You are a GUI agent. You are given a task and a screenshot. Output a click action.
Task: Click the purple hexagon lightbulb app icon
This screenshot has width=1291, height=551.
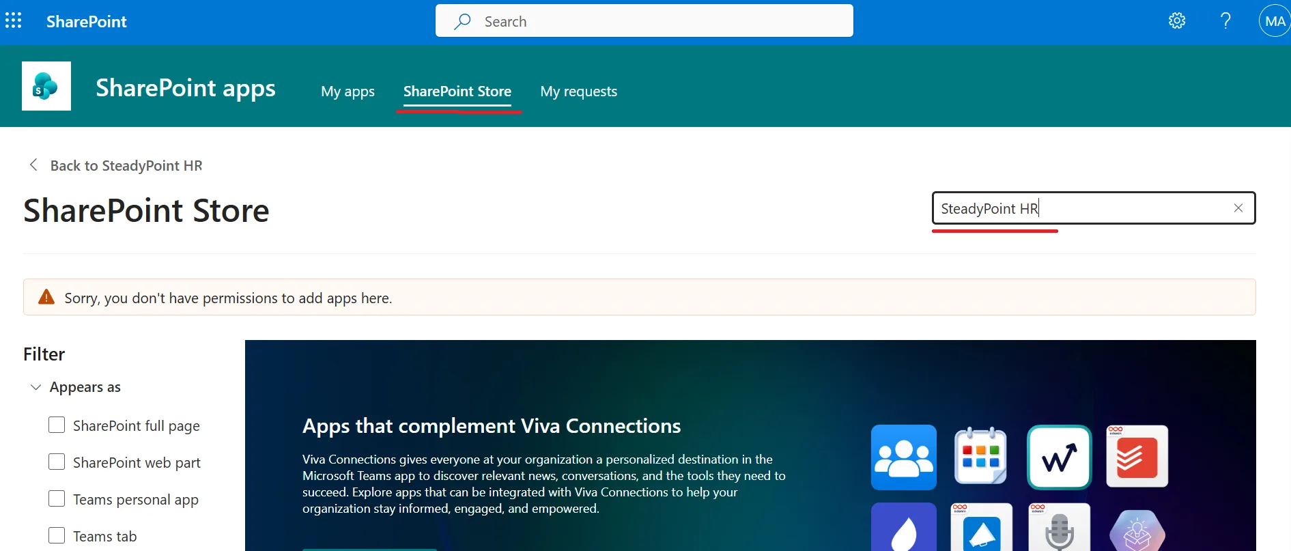1137,529
